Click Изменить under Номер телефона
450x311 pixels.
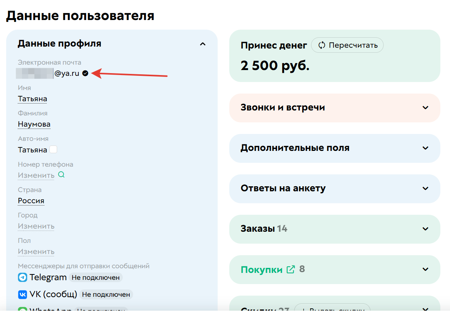click(x=36, y=175)
